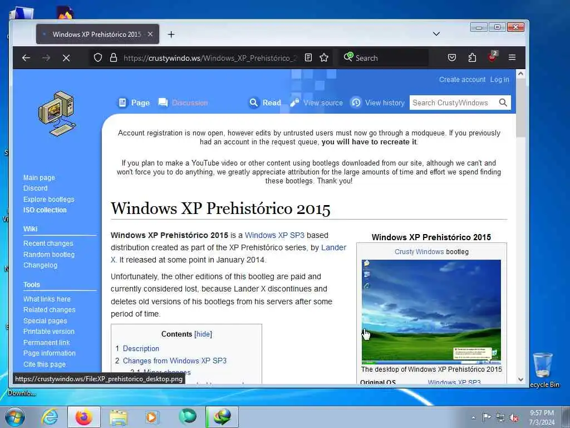Screen dimensions: 570x428
Task: Open the View history tab
Action: (377, 103)
